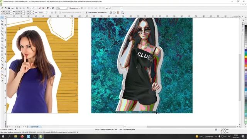Select the Freehand tool in toolbox
This screenshot has height=139, width=247.
pos(2,31)
